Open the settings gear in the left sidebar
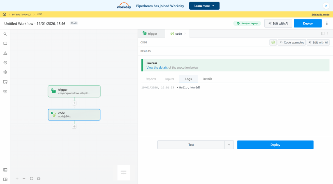Screen dimensions: 333x184 [5, 72]
